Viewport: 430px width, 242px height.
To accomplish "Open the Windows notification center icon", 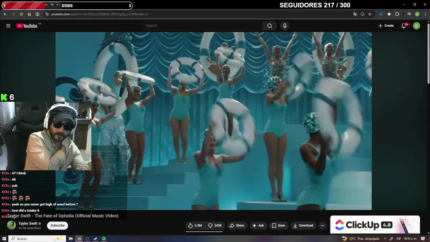I will click(423, 239).
